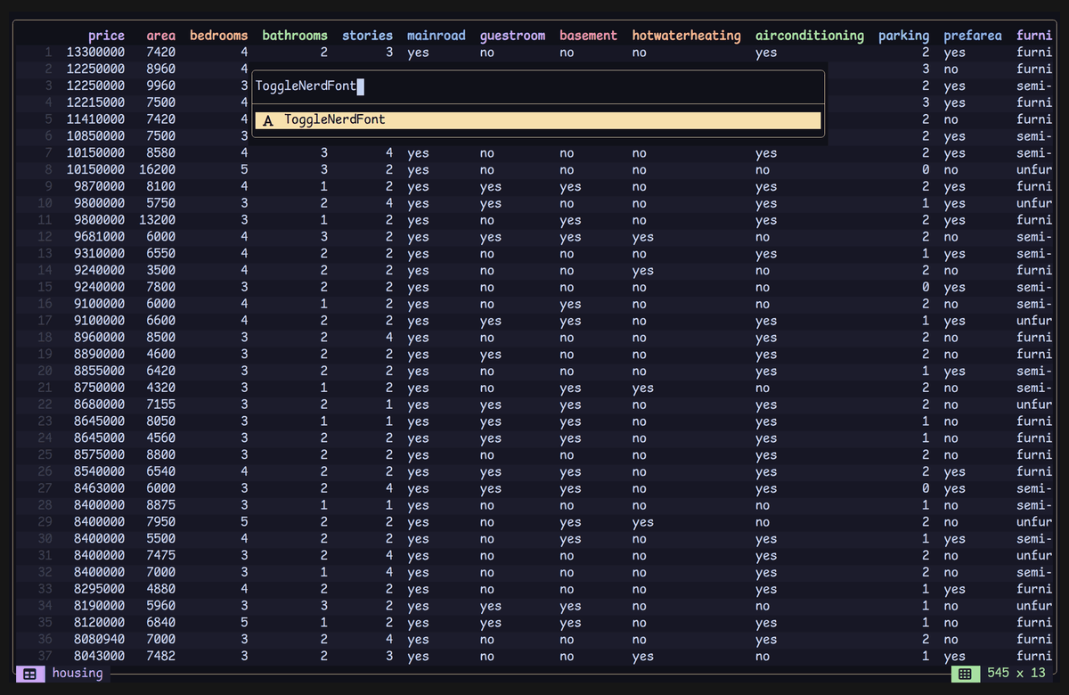Screen dimensions: 1069x695
Task: Select price cell 8043000
Action: [99, 656]
